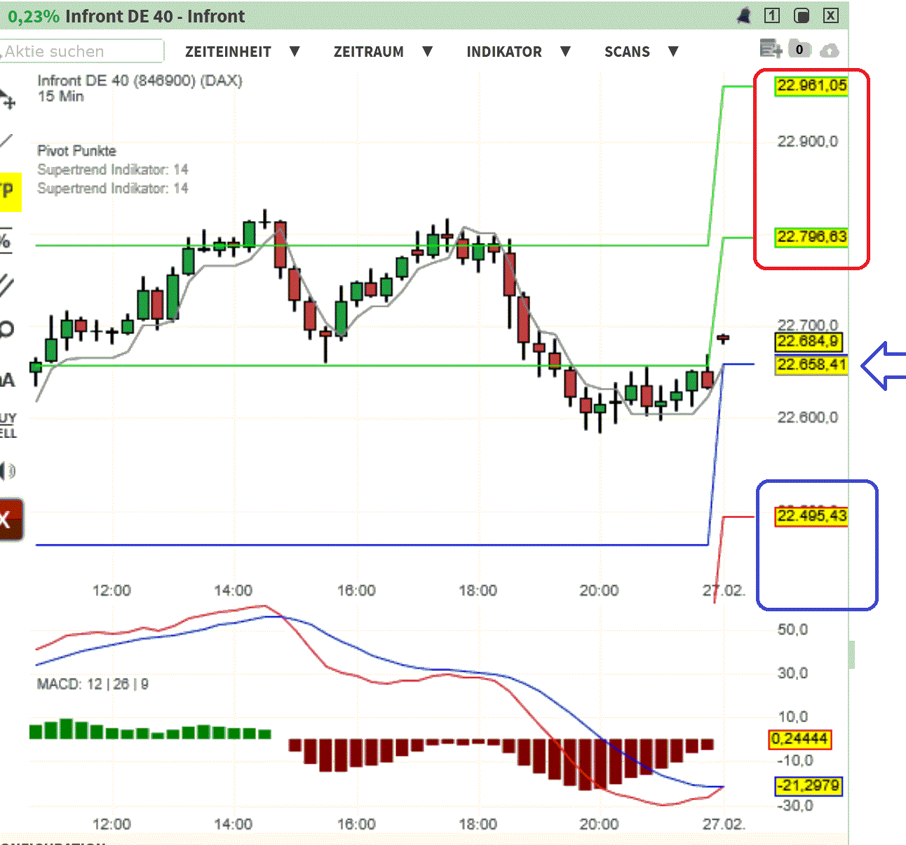Click the 22.600,0 axis value
The height and width of the screenshot is (845, 906).
808,418
